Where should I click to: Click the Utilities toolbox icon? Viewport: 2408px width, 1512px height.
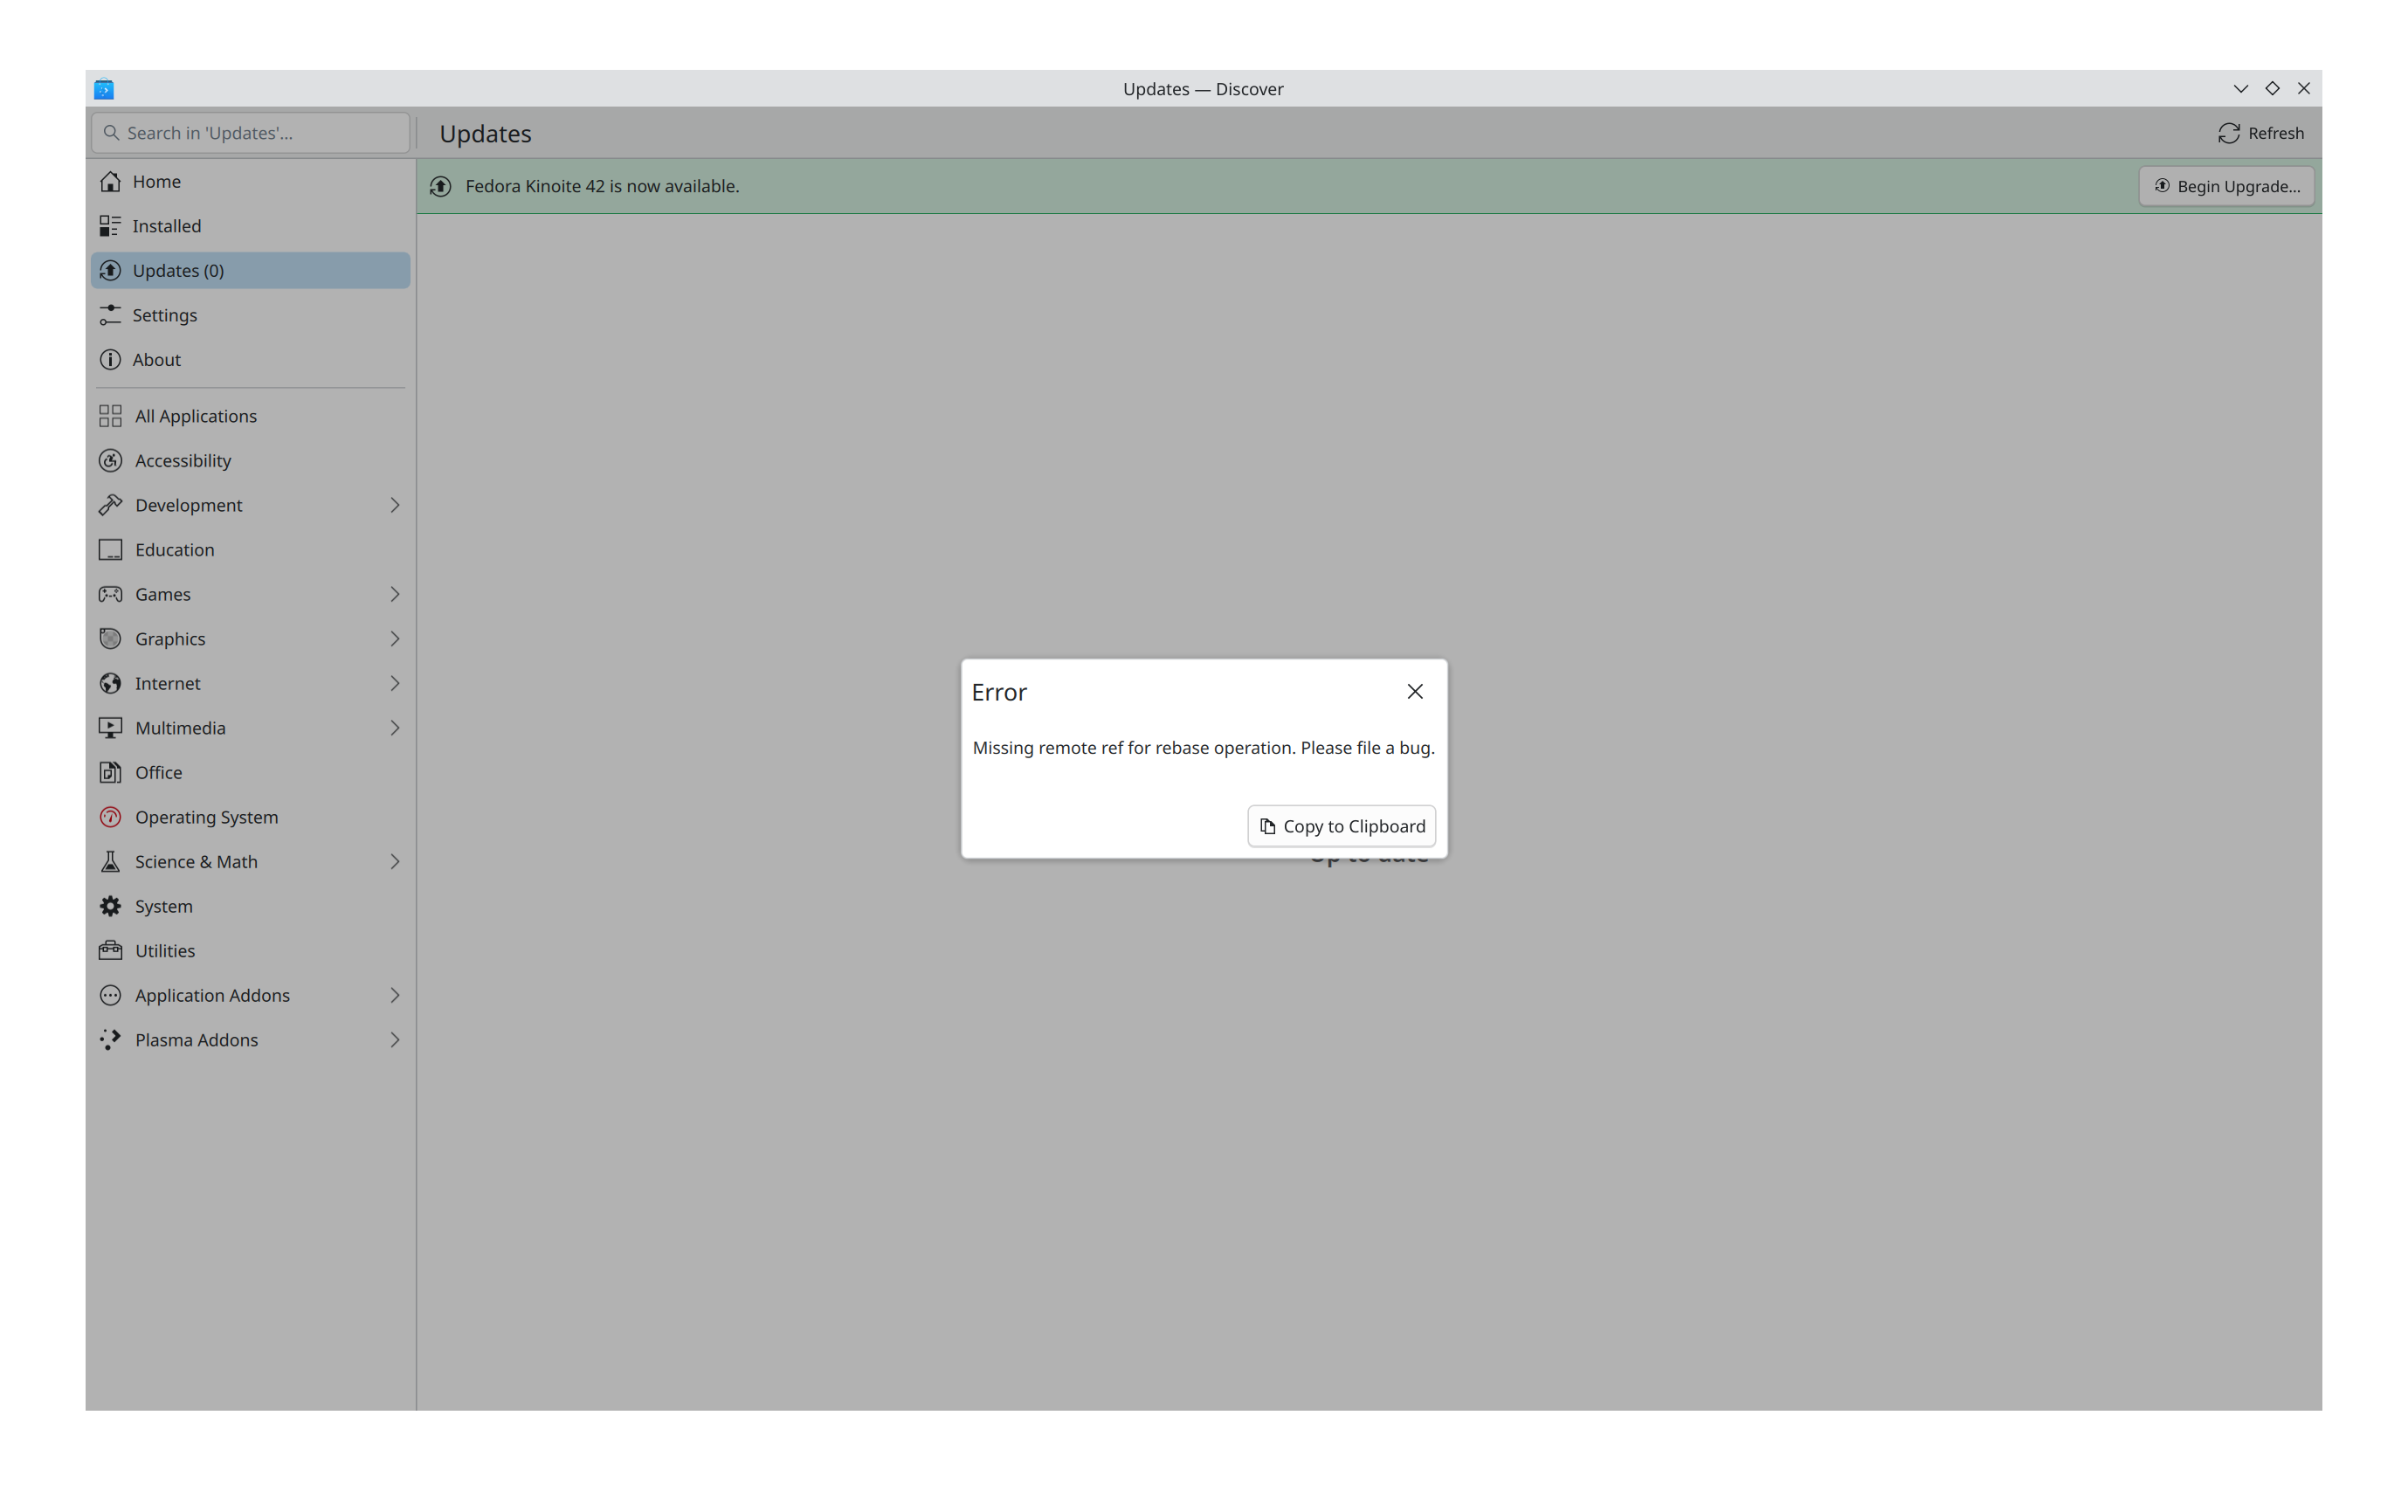coord(110,950)
